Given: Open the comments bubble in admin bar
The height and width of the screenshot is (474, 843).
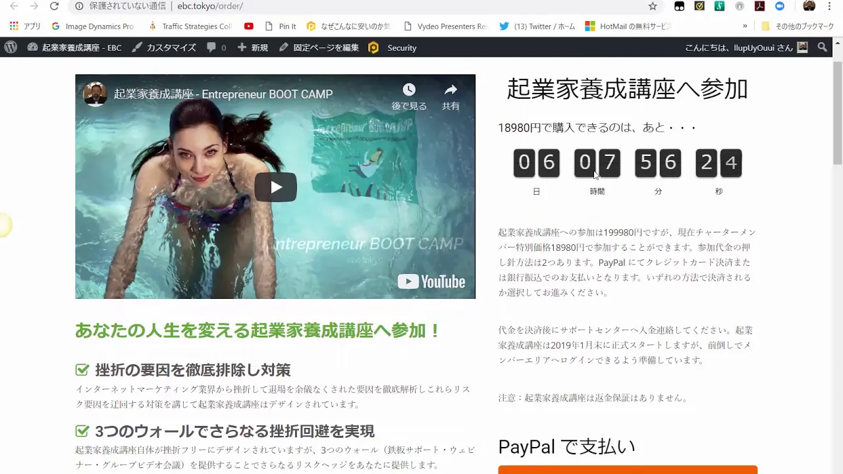Looking at the screenshot, I should pos(216,47).
